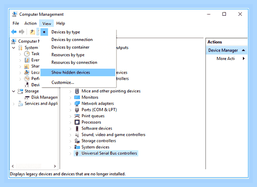Expand Mice and other pointing devices
This screenshot has height=187, width=257.
coord(70,91)
